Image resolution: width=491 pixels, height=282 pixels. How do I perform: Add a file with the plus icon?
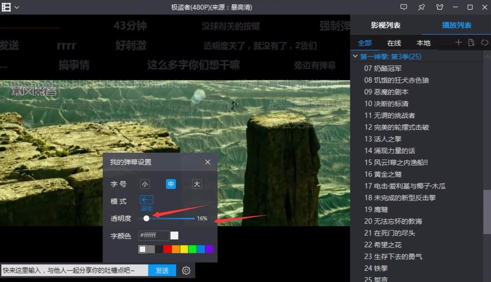(458, 42)
